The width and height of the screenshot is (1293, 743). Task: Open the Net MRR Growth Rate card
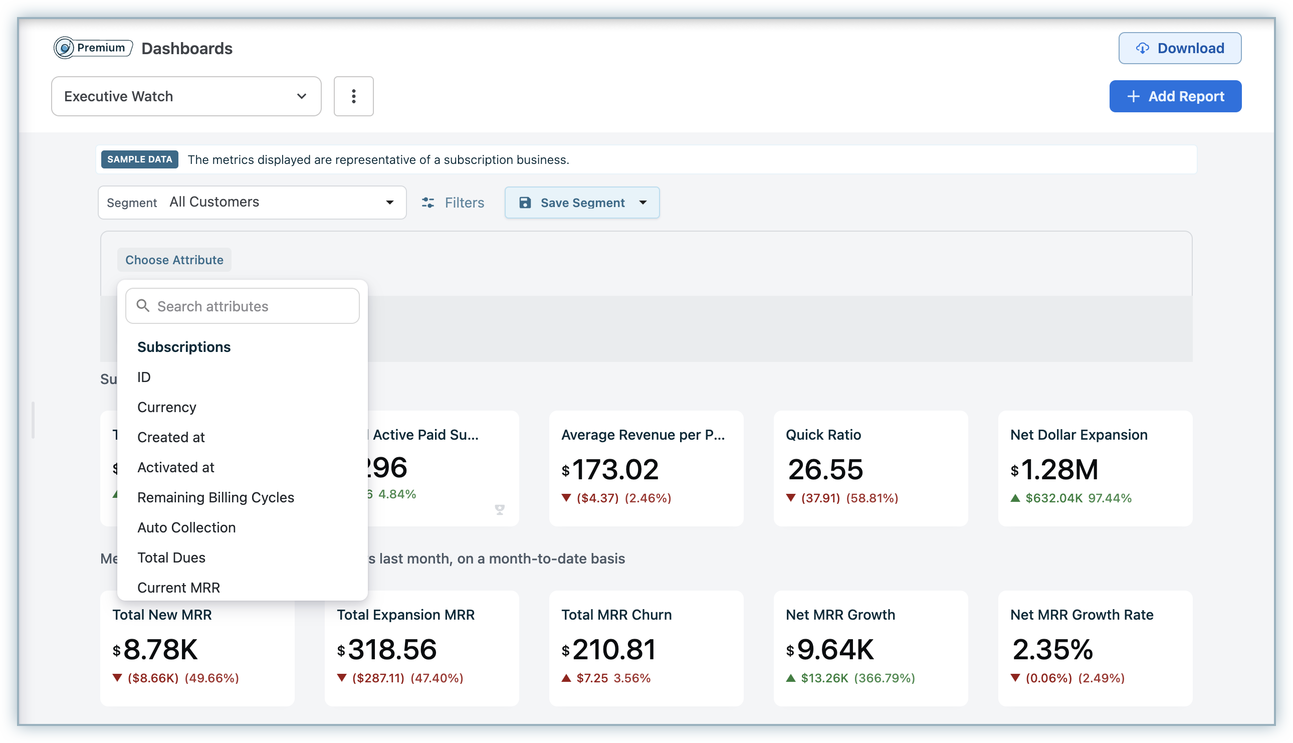pyautogui.click(x=1095, y=648)
